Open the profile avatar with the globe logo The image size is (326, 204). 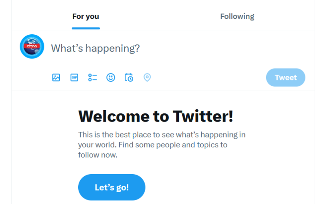coord(32,47)
